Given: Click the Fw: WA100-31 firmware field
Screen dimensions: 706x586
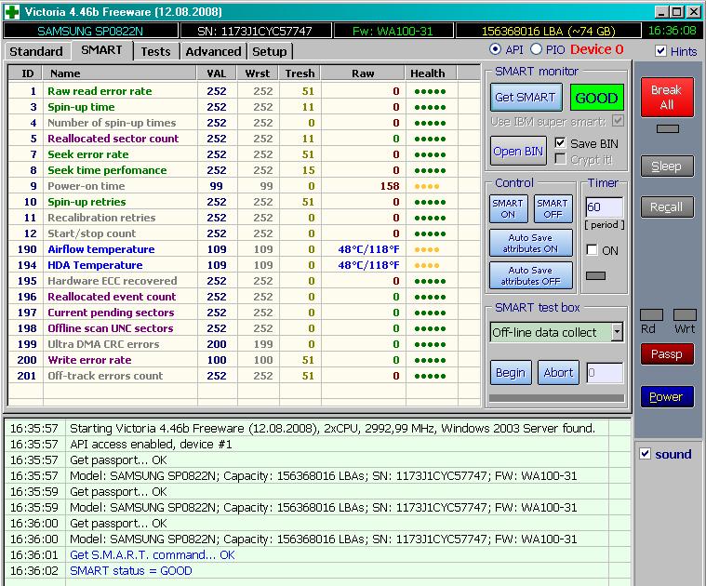Looking at the screenshot, I should tap(393, 31).
